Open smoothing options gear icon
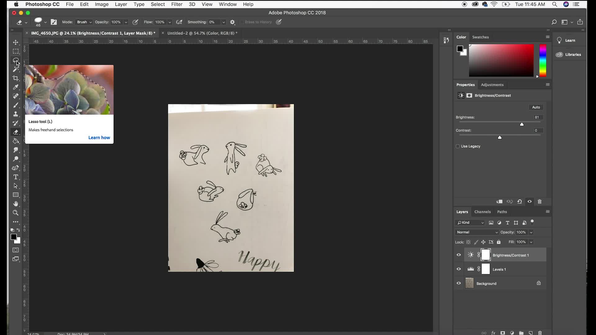 pos(233,22)
